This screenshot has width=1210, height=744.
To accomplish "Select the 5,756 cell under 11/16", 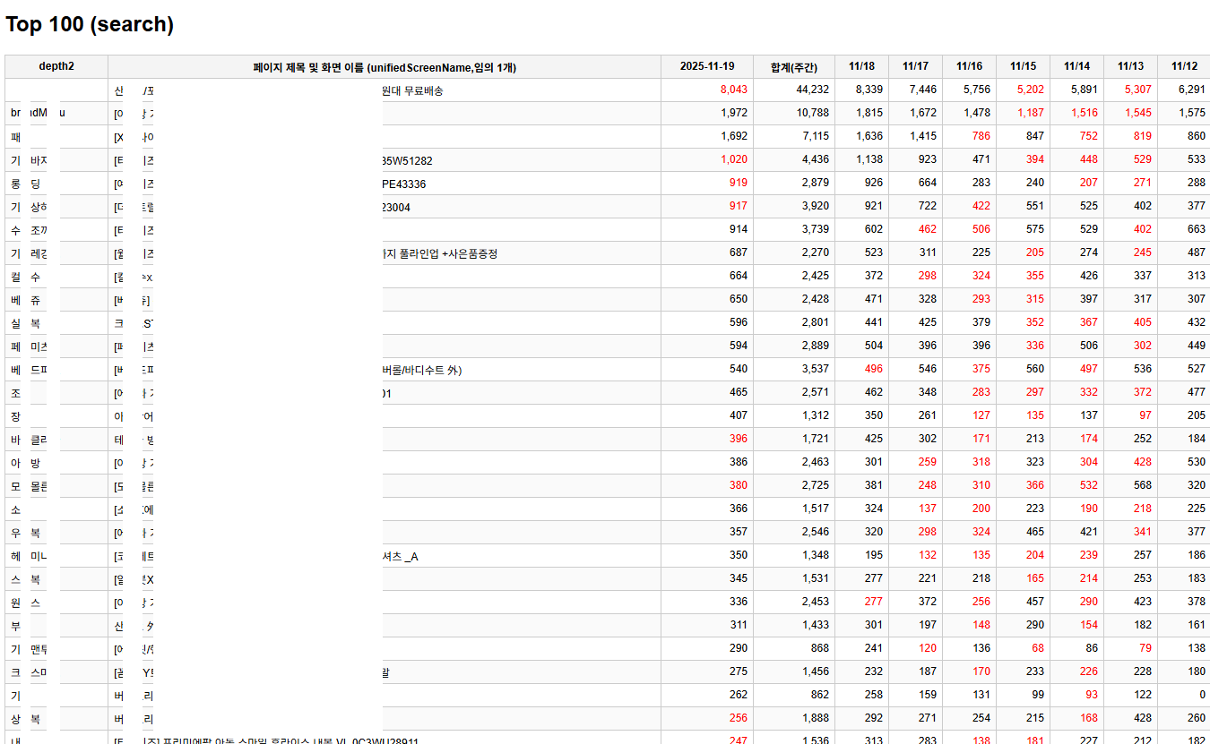I will pyautogui.click(x=969, y=90).
